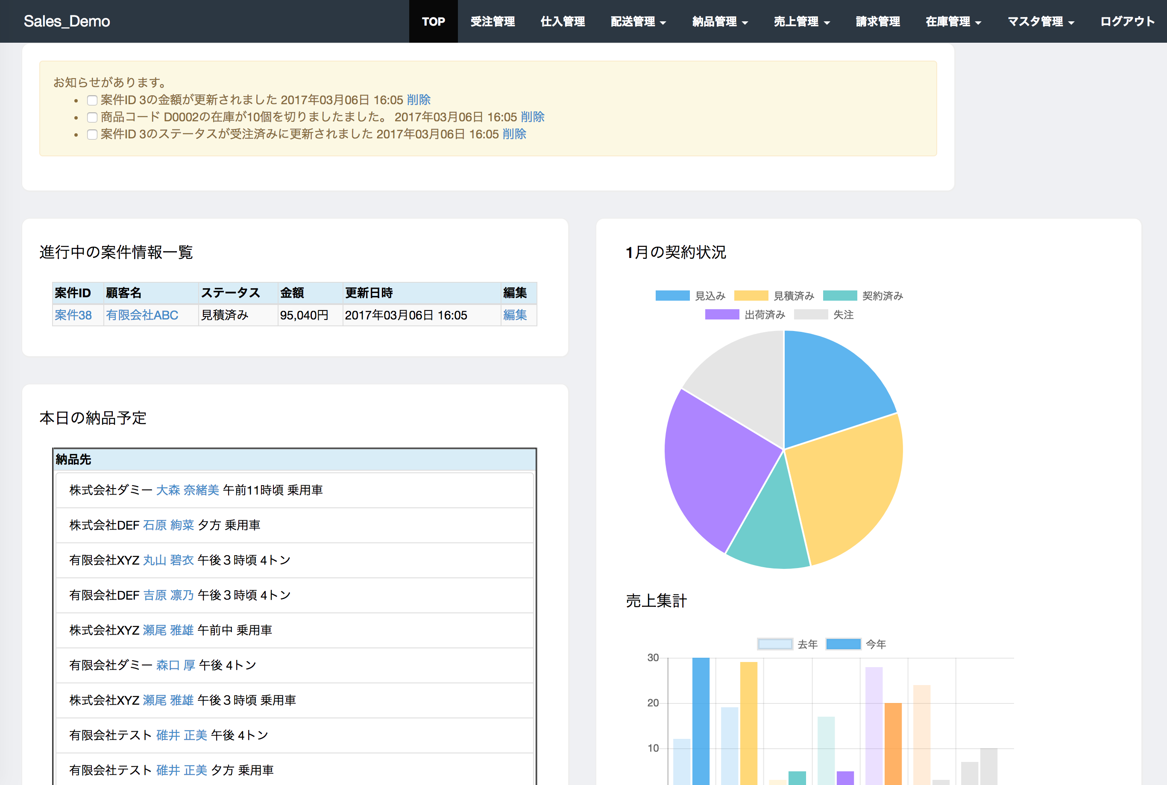Toggle the 去年 legend swatch in 売上集計
The height and width of the screenshot is (785, 1167).
pyautogui.click(x=775, y=644)
